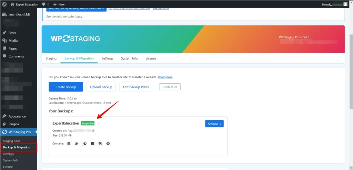Switch to the Backup & Migration tab
This screenshot has width=353, height=170.
tap(79, 58)
